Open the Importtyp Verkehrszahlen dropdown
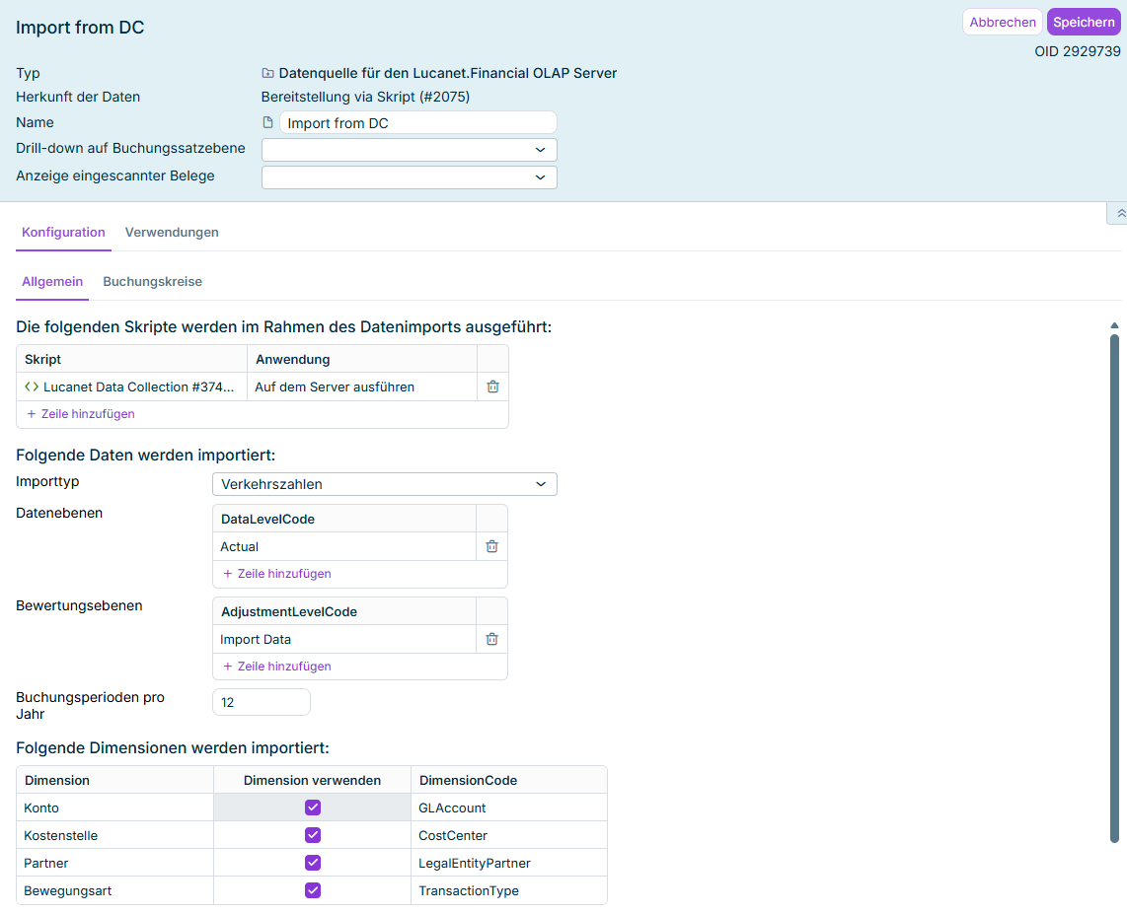Viewport: 1127px width, 914px height. tap(385, 485)
